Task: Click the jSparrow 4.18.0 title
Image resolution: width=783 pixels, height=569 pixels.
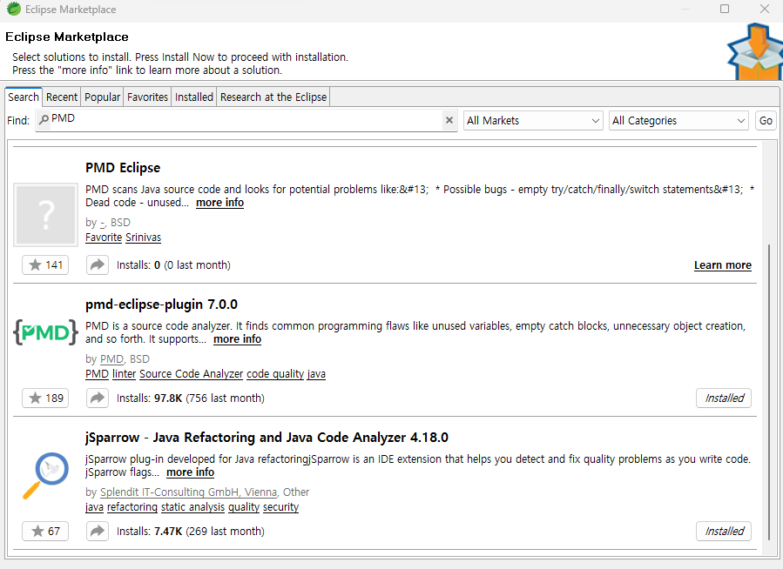Action: pyautogui.click(x=267, y=438)
